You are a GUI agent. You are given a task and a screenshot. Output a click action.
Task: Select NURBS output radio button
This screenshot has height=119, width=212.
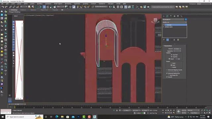(x=171, y=67)
